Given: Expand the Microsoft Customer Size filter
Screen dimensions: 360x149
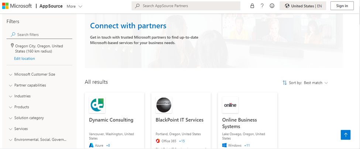Looking at the screenshot, I should coord(34,74).
